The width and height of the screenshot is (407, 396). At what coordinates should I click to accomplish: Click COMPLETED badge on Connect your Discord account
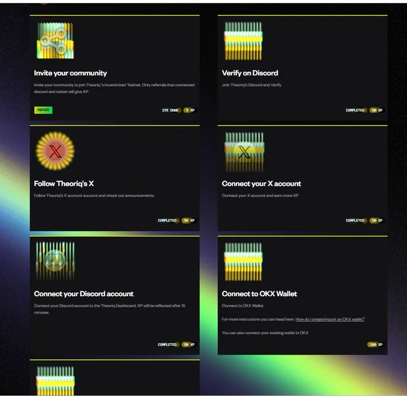(x=168, y=345)
